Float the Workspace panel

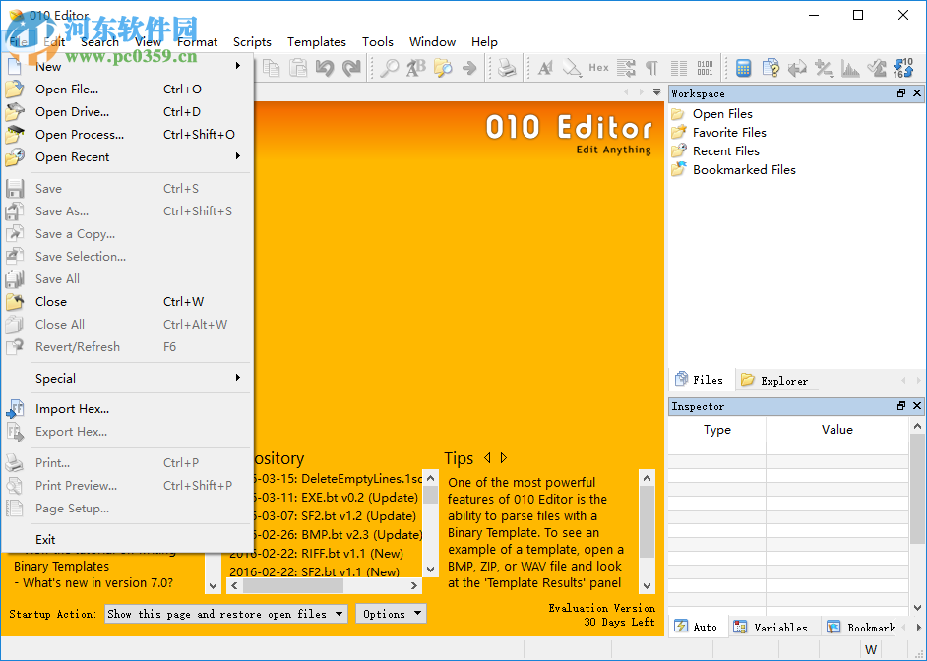point(901,93)
